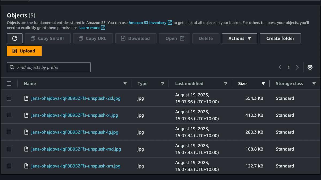Click page 1 in the pagination control
The width and height of the screenshot is (321, 180).
289,67
